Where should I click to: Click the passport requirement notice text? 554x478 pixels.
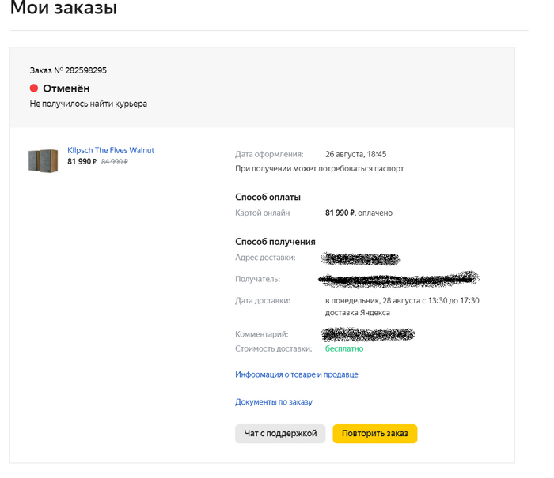pyautogui.click(x=319, y=169)
